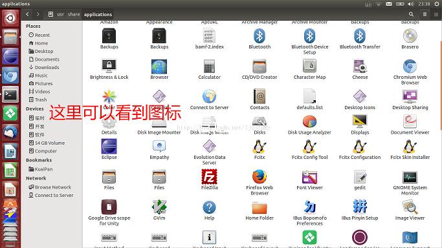This screenshot has height=248, width=442.
Task: Select the Home Folder icon
Action: tap(260, 207)
